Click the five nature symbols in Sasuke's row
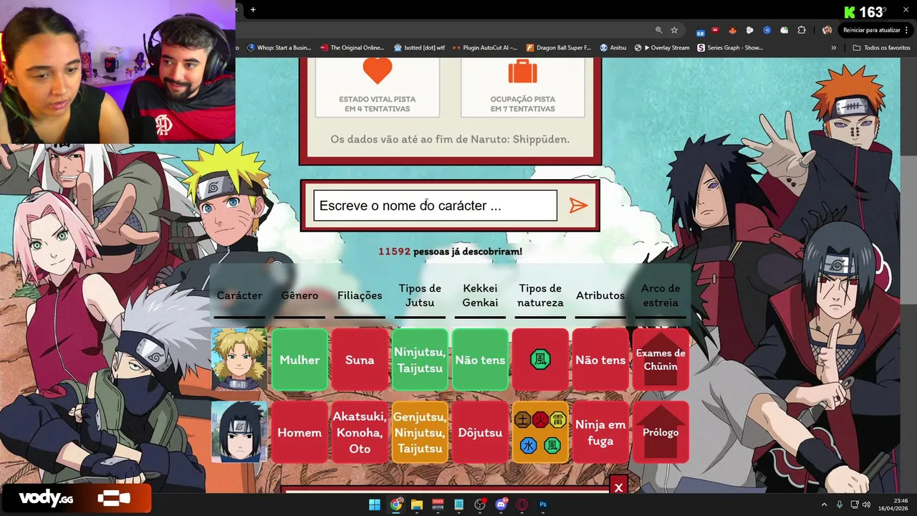917x516 pixels. click(540, 432)
